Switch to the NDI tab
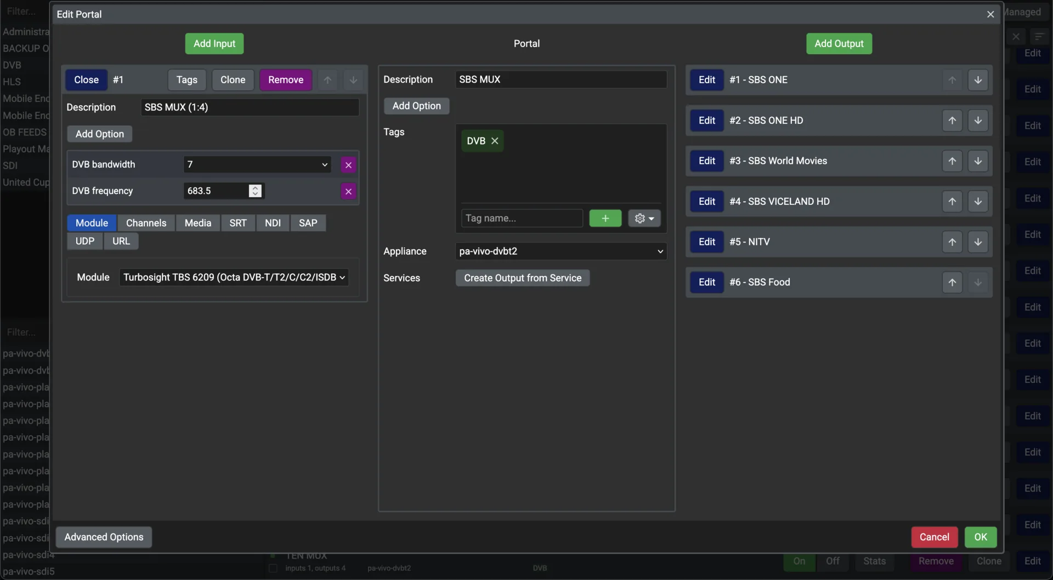This screenshot has height=580, width=1053. [273, 223]
